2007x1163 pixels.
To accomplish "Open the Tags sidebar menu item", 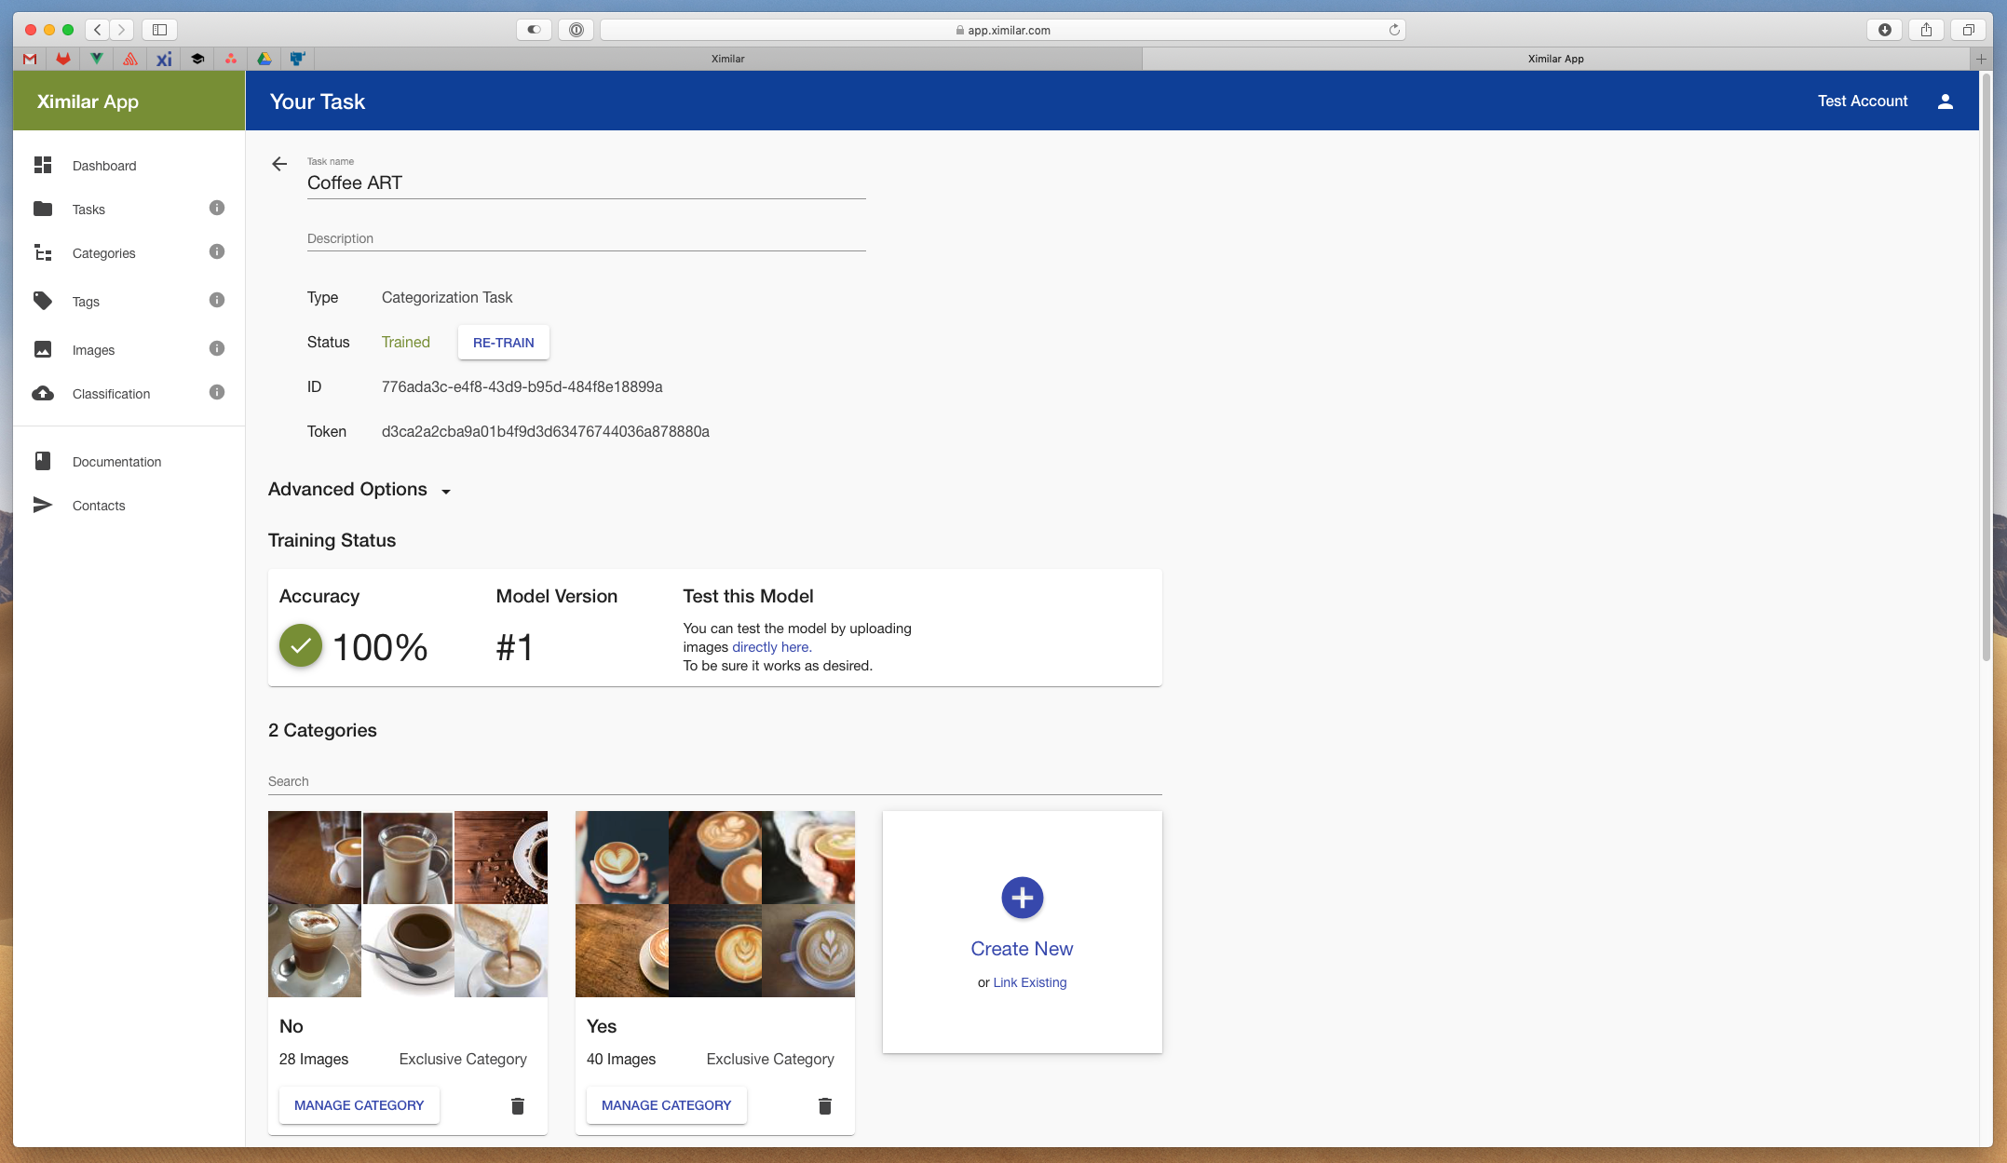I will (86, 302).
